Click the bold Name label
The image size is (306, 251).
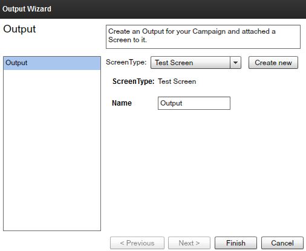click(122, 103)
